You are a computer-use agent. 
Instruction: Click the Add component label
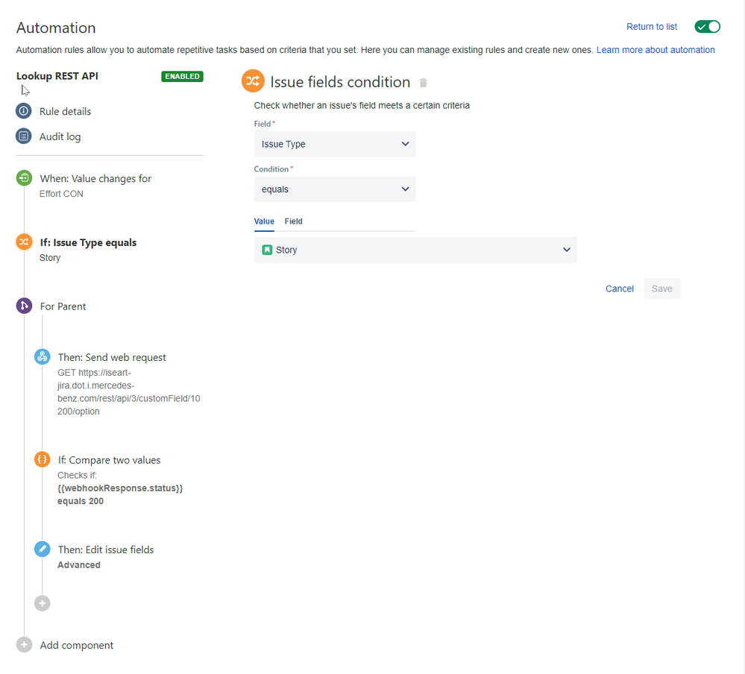tap(77, 645)
